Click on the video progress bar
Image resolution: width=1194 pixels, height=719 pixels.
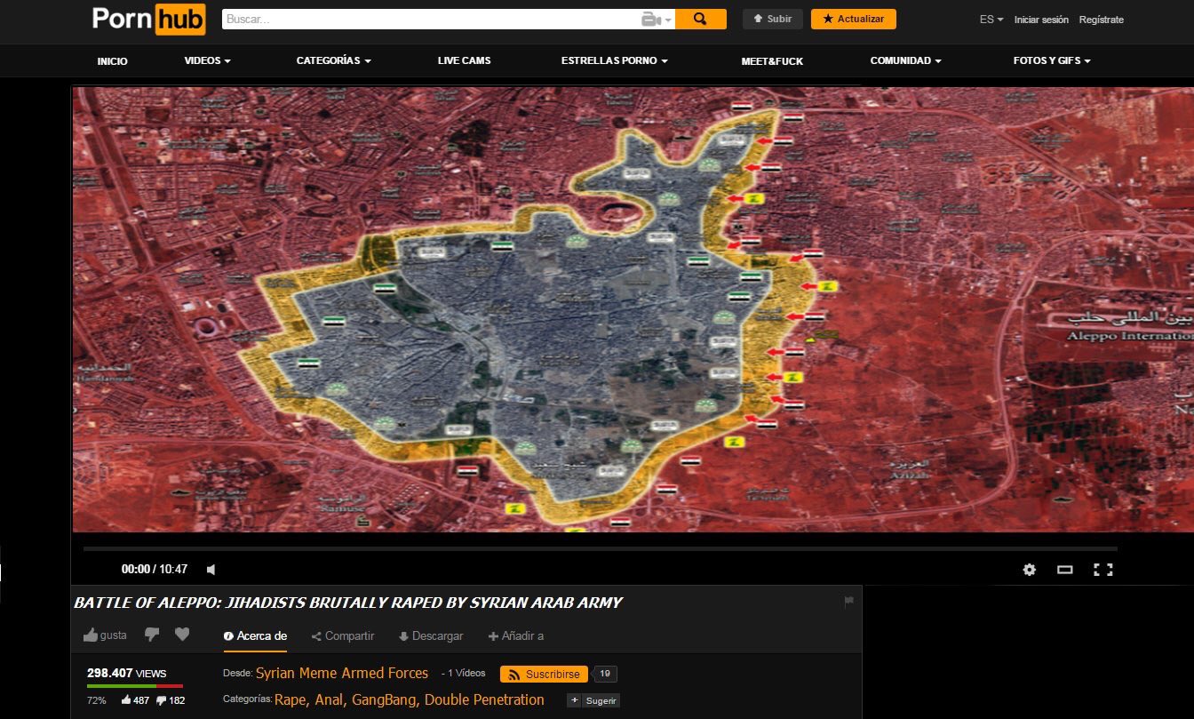600,549
